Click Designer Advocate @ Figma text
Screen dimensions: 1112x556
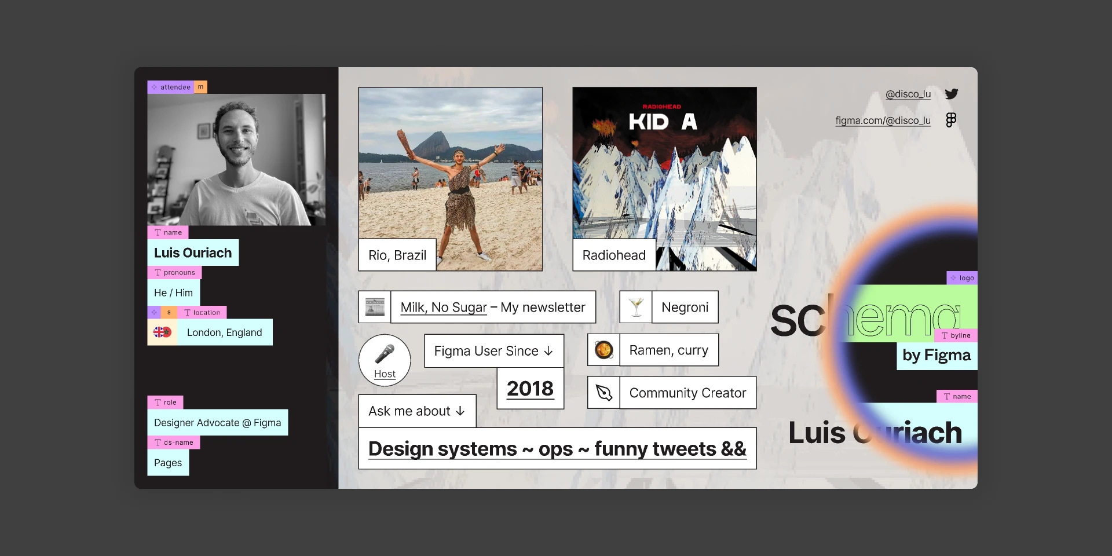[x=218, y=422]
